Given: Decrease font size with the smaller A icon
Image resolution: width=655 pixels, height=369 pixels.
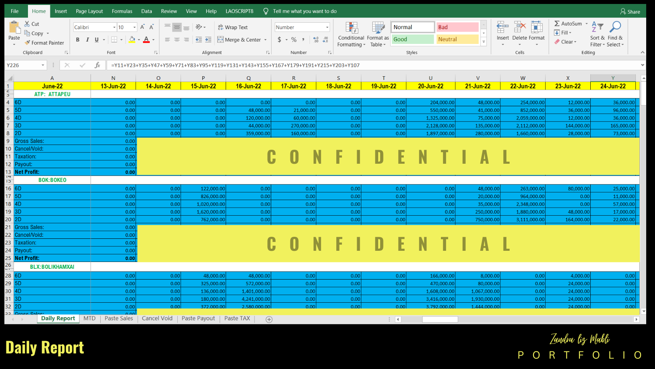Looking at the screenshot, I should pos(151,27).
